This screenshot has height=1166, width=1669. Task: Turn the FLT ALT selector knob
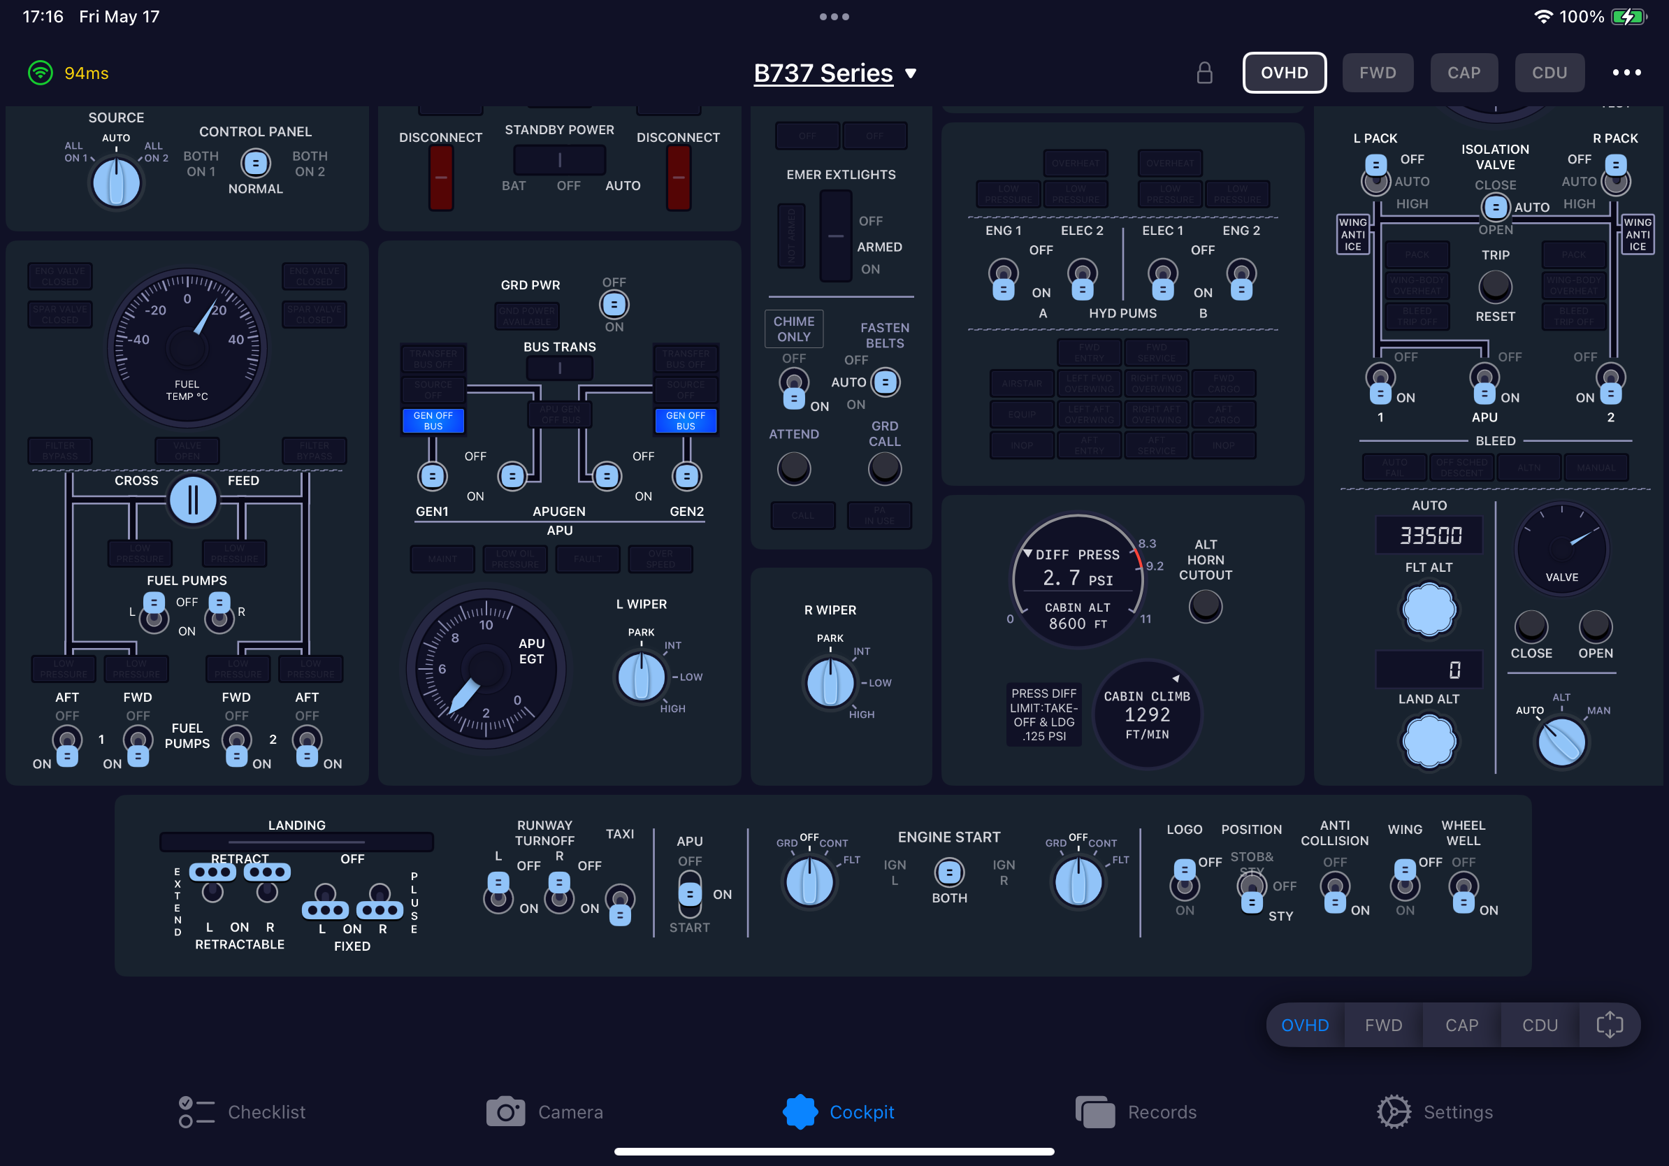point(1429,609)
